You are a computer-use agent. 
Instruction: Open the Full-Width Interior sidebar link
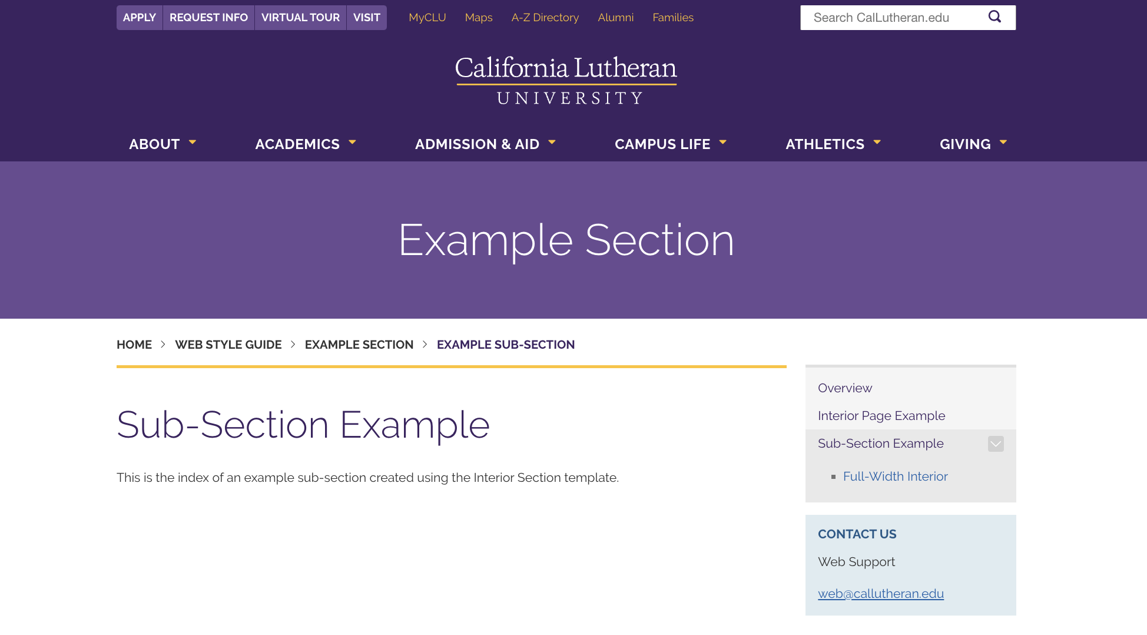(896, 477)
